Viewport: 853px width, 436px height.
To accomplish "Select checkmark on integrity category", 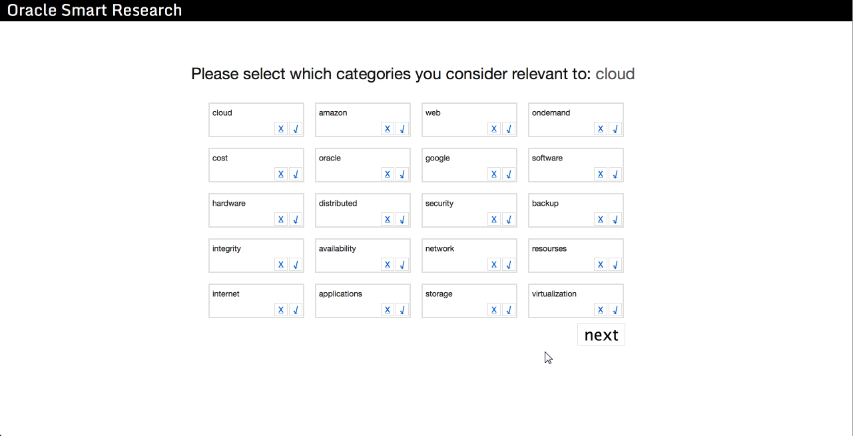I will coord(296,265).
